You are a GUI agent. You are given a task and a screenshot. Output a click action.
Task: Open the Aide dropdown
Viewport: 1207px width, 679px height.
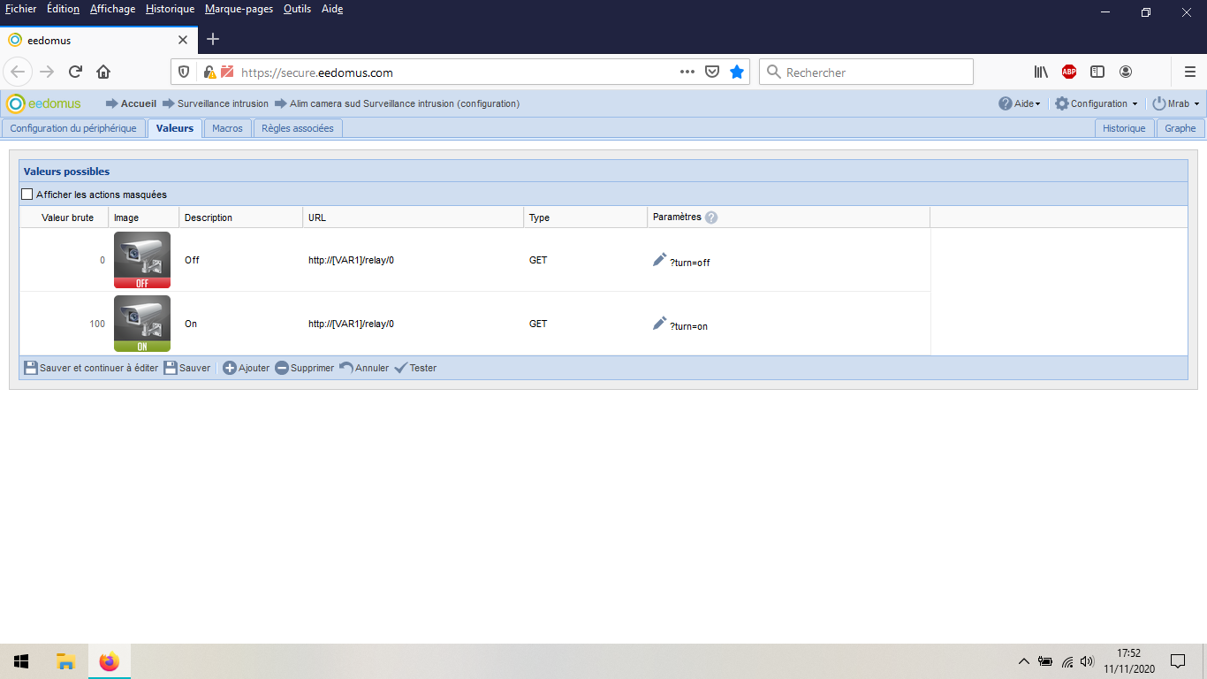pos(1020,103)
